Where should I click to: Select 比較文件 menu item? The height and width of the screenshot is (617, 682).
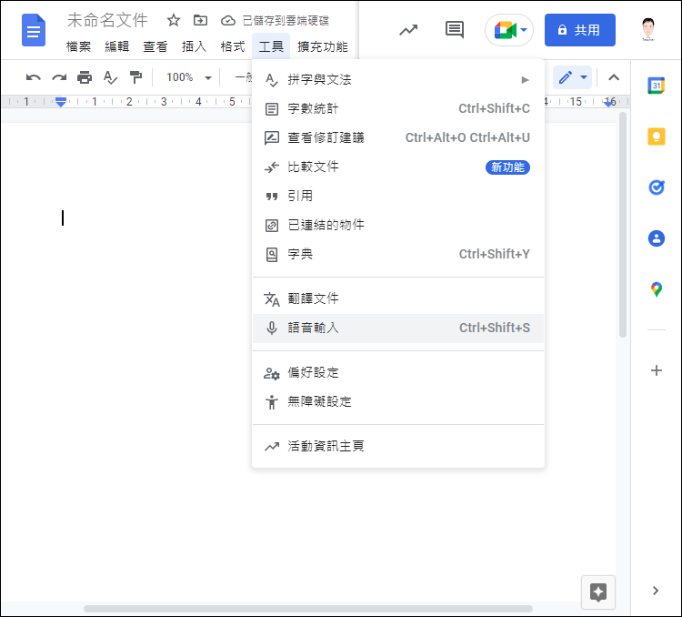tap(398, 167)
